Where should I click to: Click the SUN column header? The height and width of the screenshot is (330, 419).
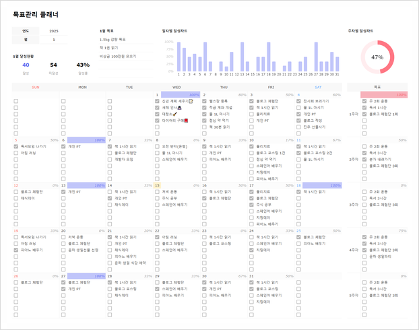click(x=36, y=88)
